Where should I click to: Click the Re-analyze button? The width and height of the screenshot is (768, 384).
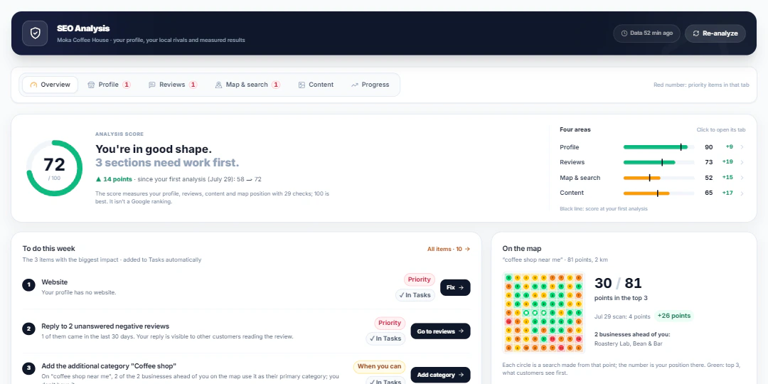click(x=715, y=33)
